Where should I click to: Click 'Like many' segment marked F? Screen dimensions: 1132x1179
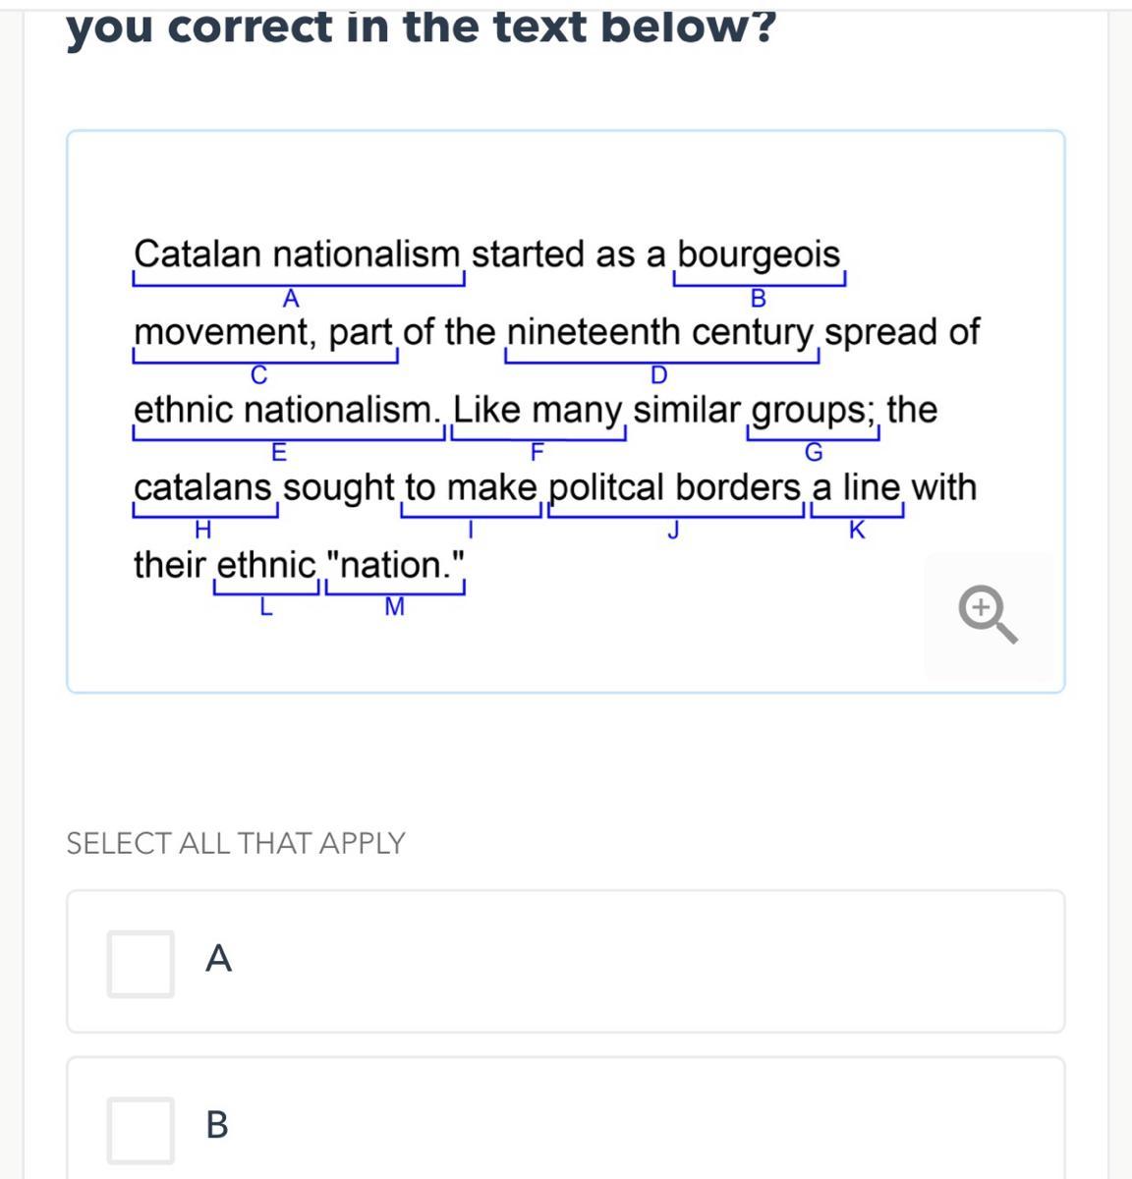[538, 410]
